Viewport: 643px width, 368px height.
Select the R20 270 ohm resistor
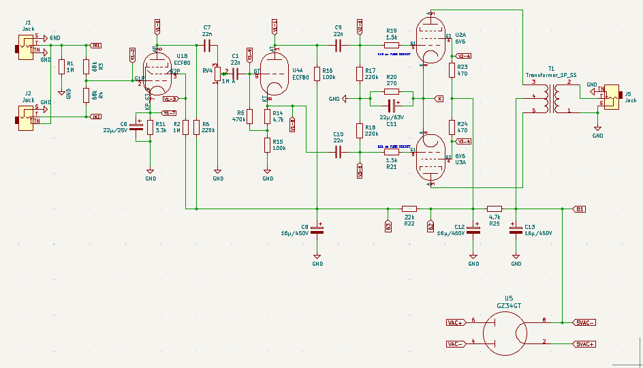(391, 91)
